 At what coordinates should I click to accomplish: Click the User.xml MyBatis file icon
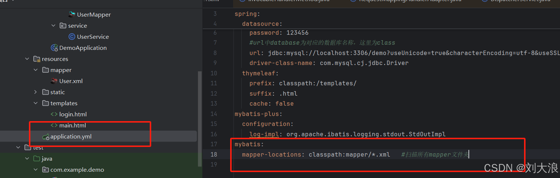[x=54, y=81]
